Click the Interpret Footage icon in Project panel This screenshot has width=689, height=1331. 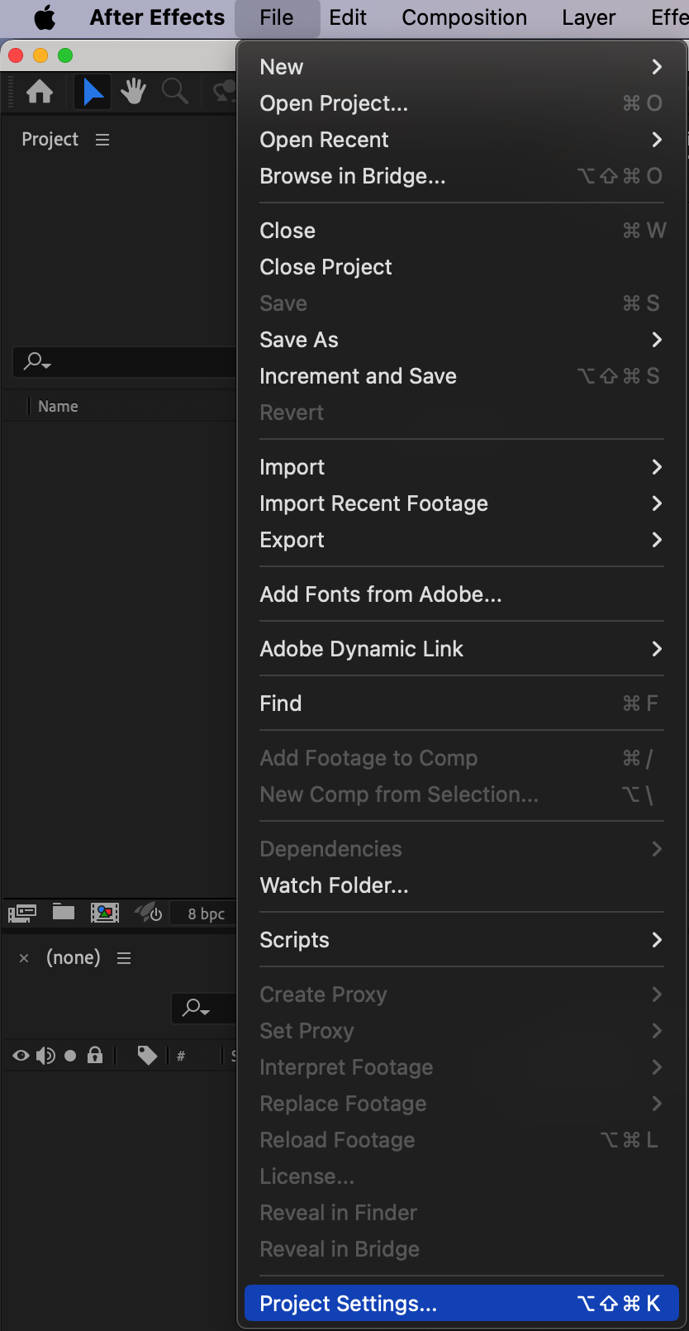click(22, 913)
